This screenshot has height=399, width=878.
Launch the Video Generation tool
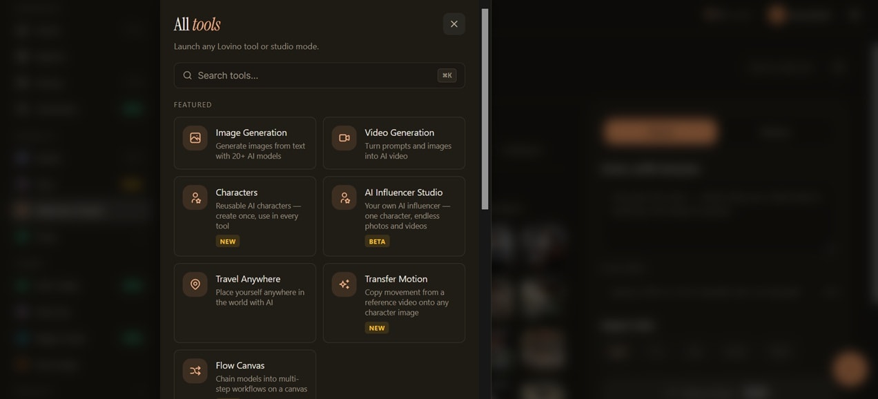pyautogui.click(x=394, y=143)
